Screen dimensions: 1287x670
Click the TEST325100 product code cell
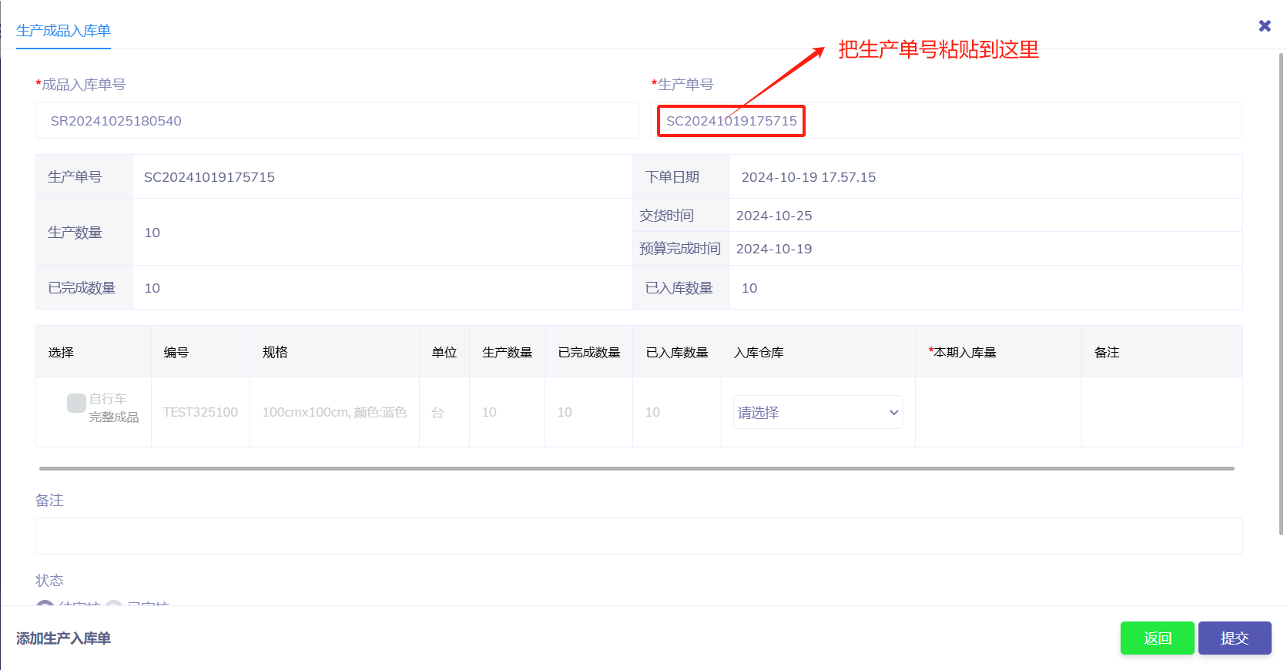coord(200,413)
